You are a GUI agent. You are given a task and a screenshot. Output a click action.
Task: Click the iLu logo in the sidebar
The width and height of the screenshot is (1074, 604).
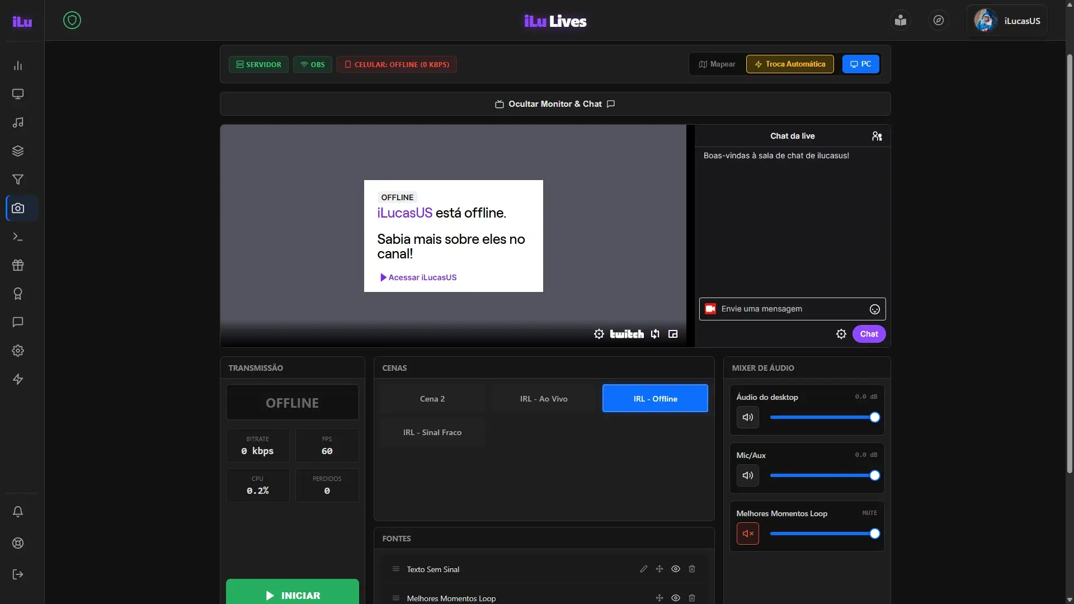[22, 21]
